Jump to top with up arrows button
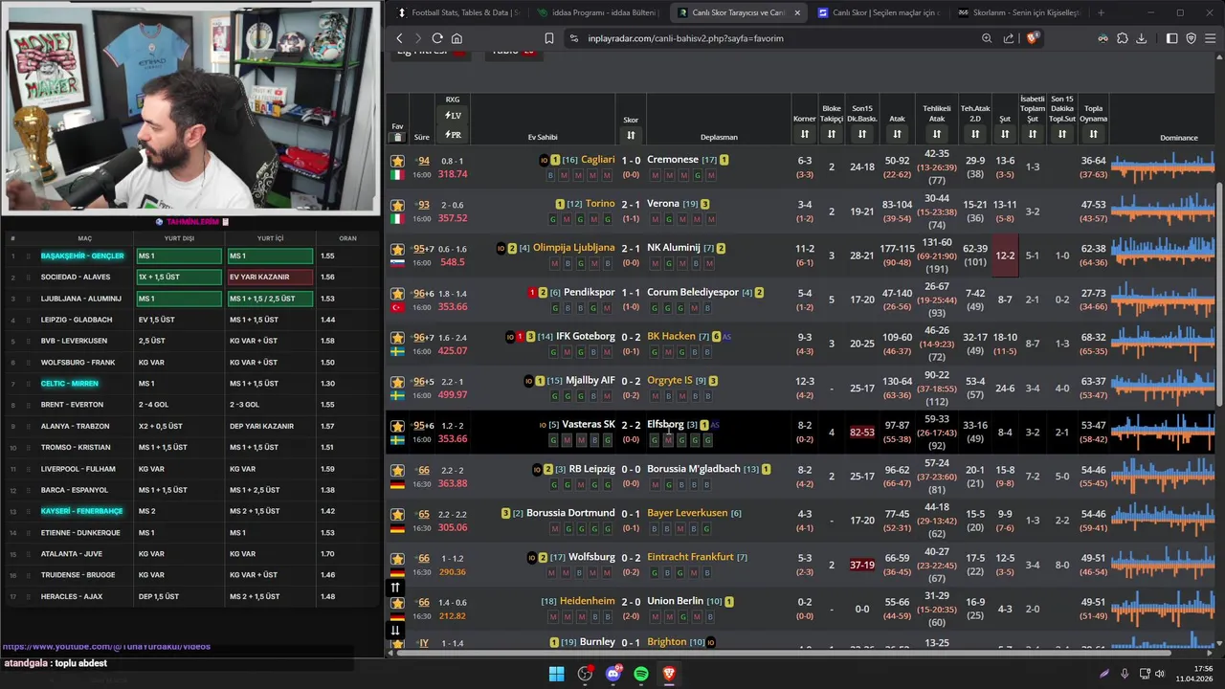The width and height of the screenshot is (1225, 689). point(395,588)
